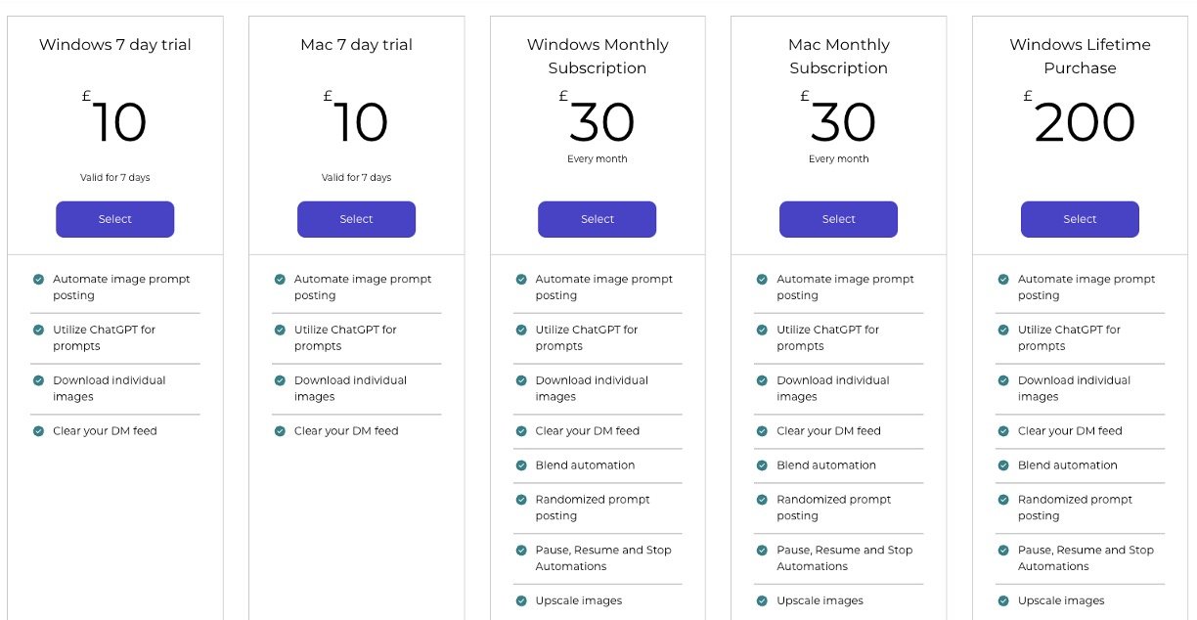The width and height of the screenshot is (1197, 620).
Task: Select the Windows 7 day trial plan
Action: click(x=114, y=219)
